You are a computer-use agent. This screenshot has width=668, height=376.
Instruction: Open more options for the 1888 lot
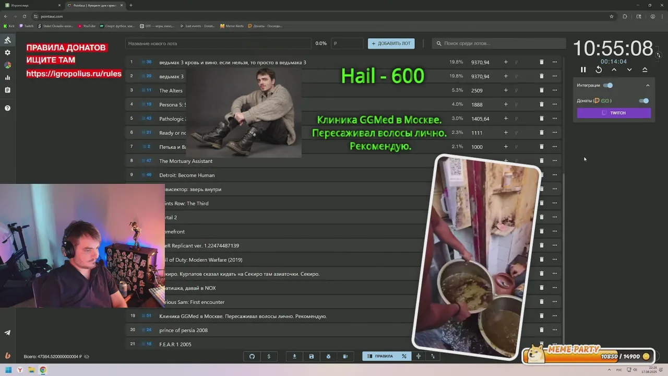tap(555, 104)
